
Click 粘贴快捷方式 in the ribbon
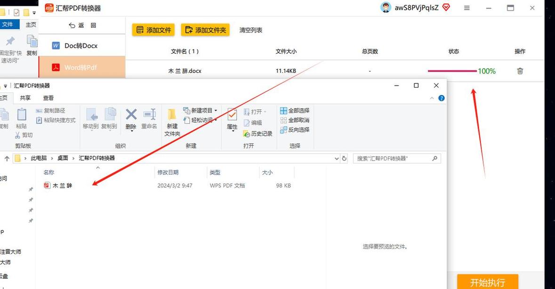click(56, 120)
